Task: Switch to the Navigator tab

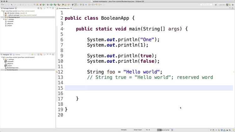Action: point(6,55)
